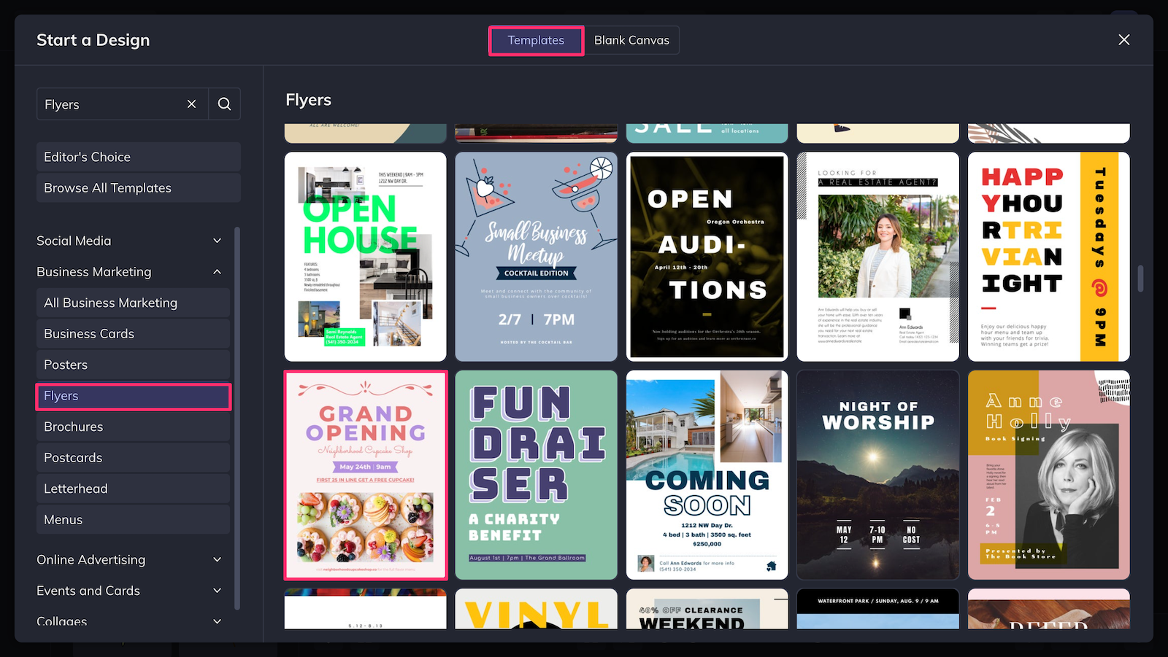The height and width of the screenshot is (657, 1168).
Task: Click Browse All Templates
Action: 138,187
